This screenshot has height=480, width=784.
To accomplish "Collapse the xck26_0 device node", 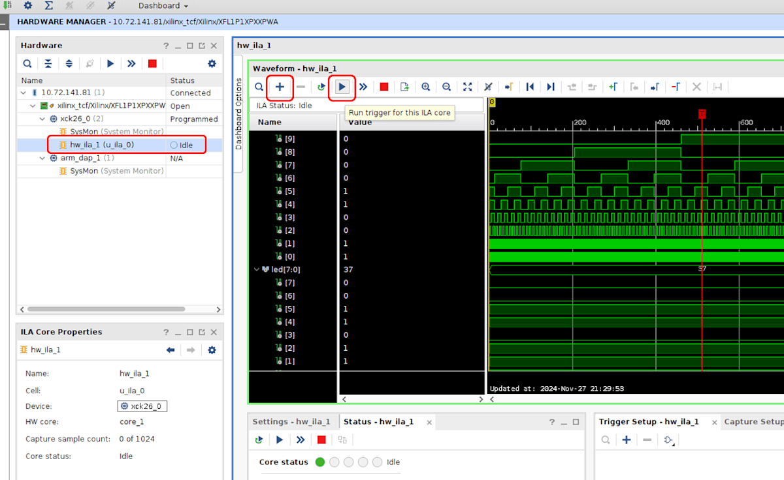I will pos(42,119).
